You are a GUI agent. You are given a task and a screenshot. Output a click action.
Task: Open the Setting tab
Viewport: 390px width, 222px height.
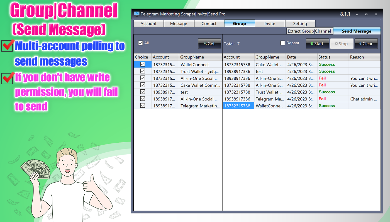[x=300, y=23]
